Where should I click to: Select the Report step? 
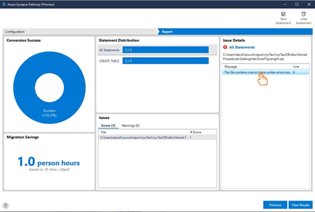click(235, 32)
